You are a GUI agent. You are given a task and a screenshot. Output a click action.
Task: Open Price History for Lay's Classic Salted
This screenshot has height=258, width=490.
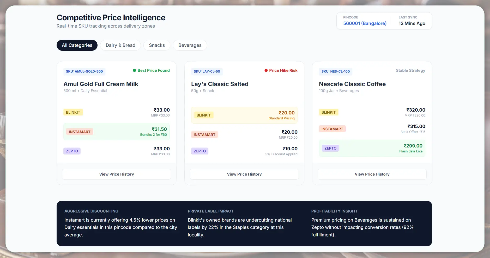(244, 174)
